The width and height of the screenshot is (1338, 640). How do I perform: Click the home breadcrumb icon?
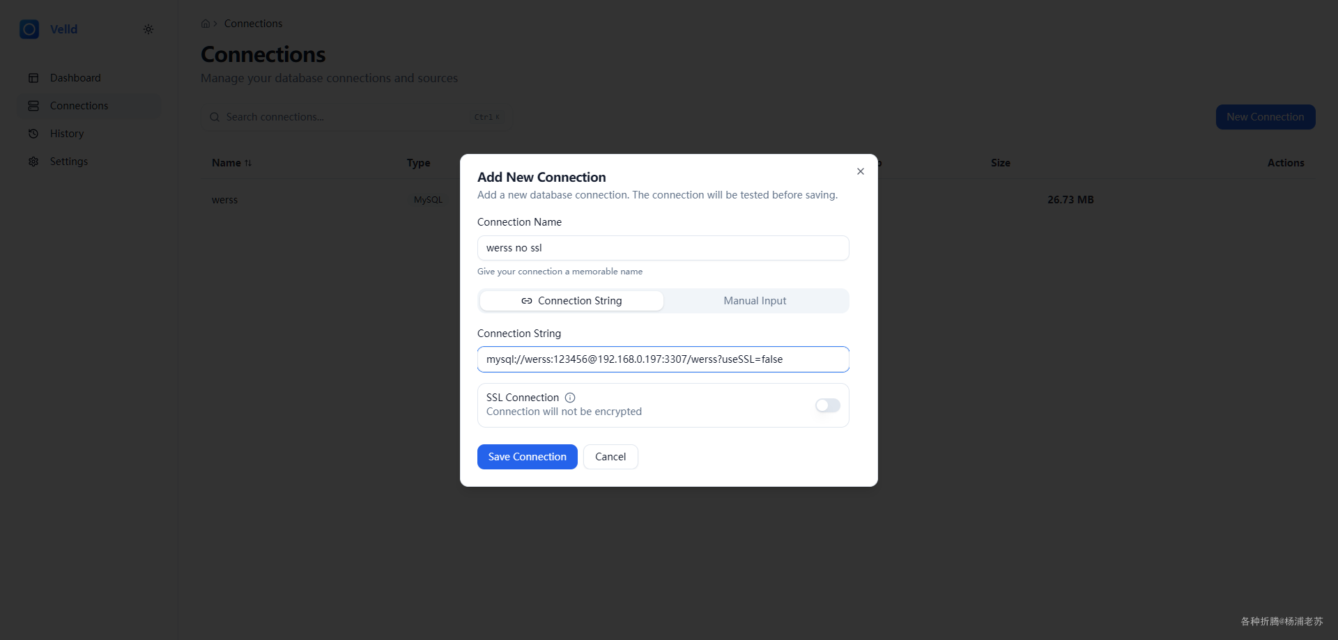pos(206,24)
